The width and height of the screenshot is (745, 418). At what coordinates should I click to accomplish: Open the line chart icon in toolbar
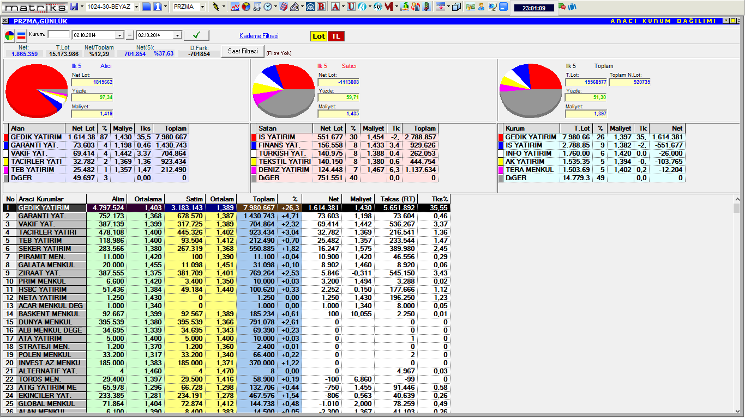click(235, 7)
